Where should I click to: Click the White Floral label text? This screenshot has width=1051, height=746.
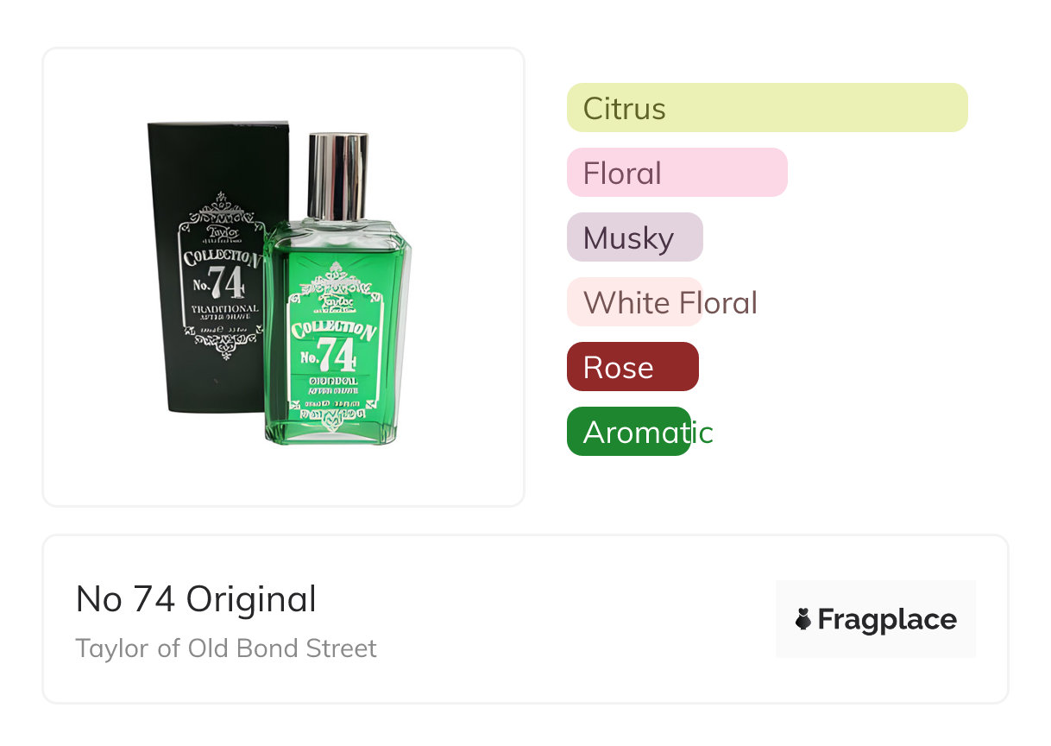670,303
